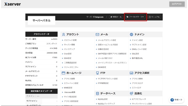Click the サーバーID kmpcom label
Image resolution: width=188 pixels, height=106 pixels.
95,17
